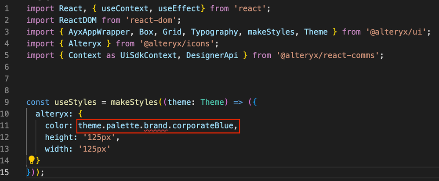439x181 pixels.
Task: Click line number 9 in the gutter
Action: (7, 102)
